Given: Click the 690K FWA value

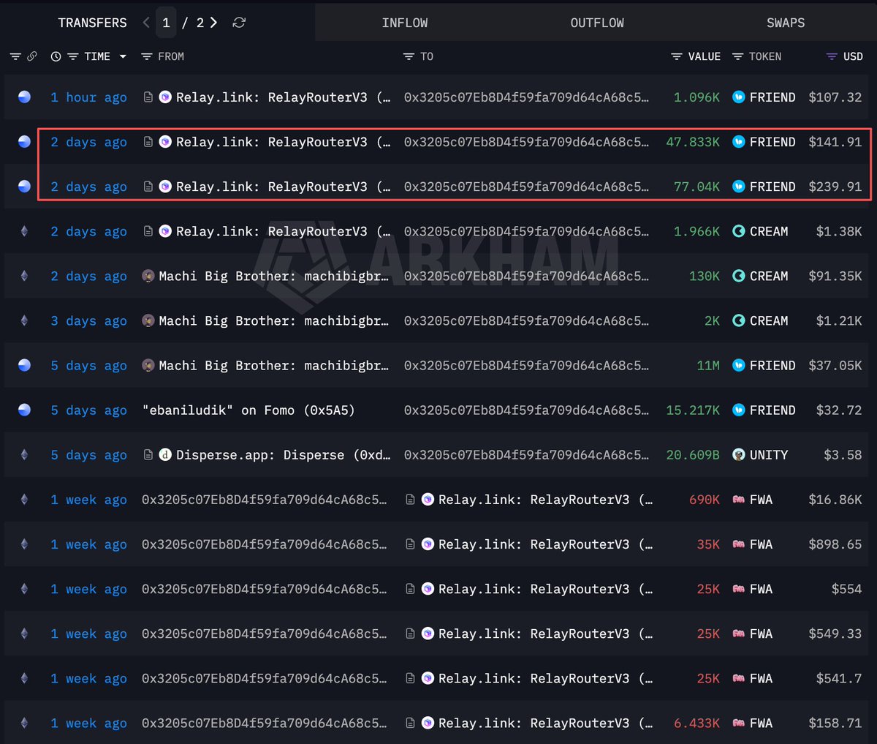Looking at the screenshot, I should pos(705,500).
